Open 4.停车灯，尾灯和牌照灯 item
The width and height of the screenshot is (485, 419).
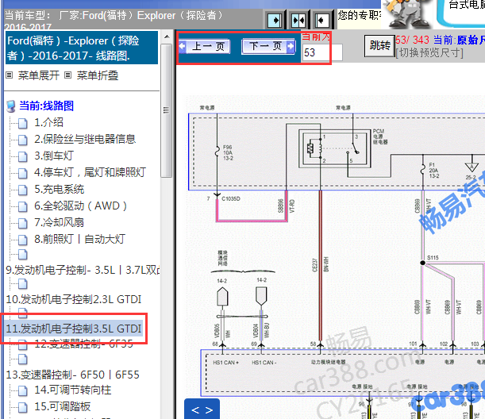[90, 172]
